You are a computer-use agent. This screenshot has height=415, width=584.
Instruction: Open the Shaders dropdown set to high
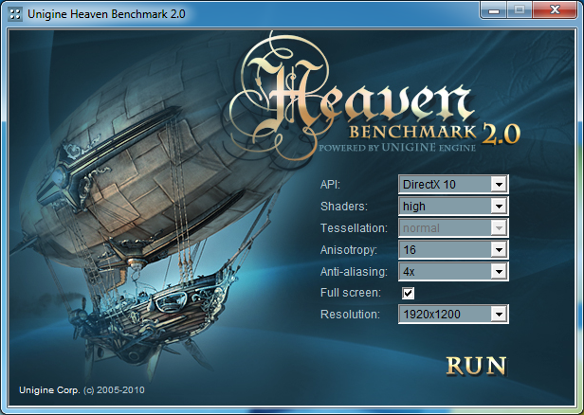453,207
